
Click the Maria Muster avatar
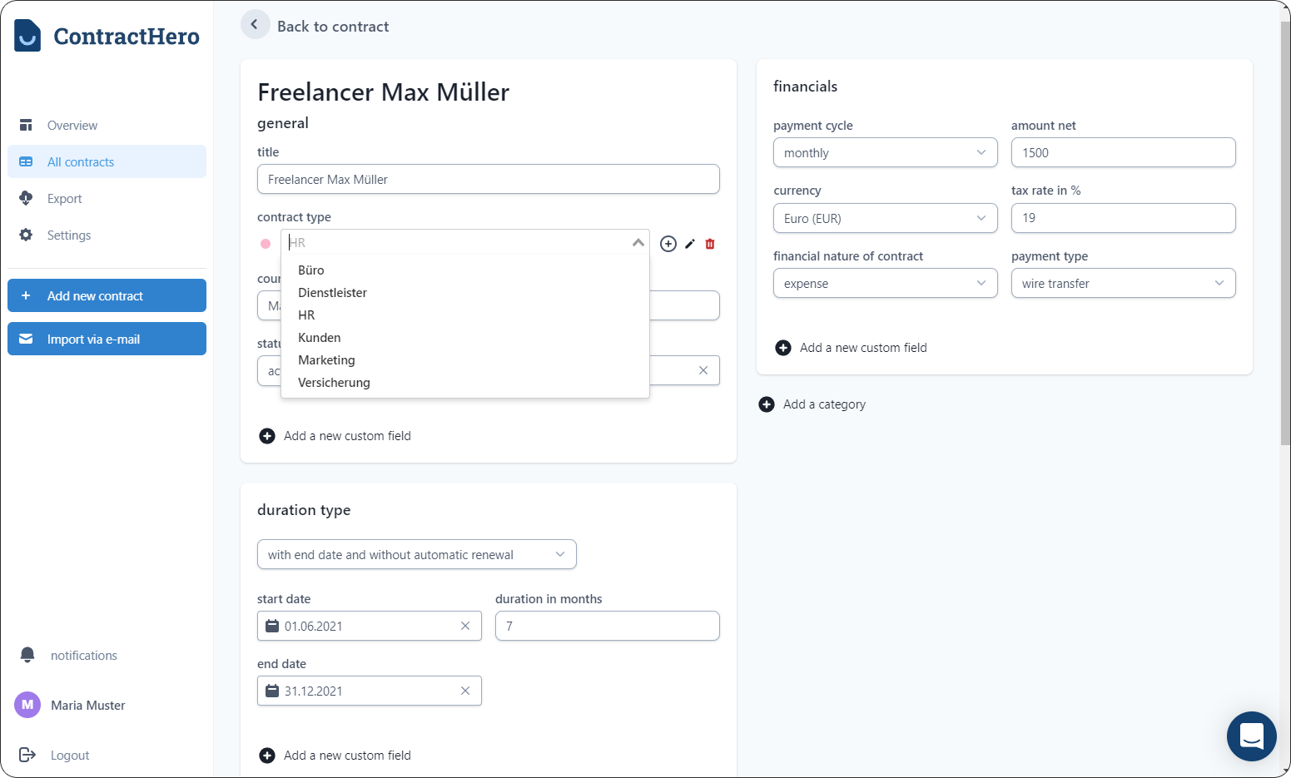[27, 705]
